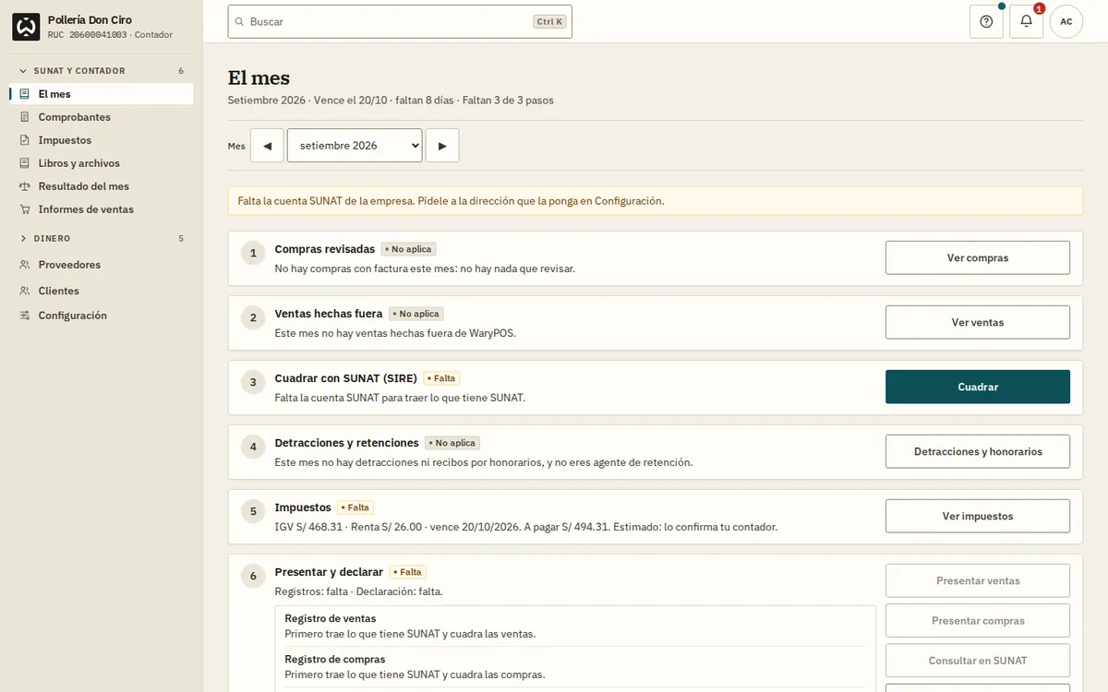Click the Ver impuestos button
This screenshot has width=1108, height=692.
point(978,517)
